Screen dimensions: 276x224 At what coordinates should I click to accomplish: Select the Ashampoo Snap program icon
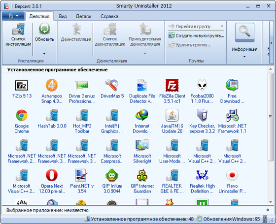(x=52, y=85)
